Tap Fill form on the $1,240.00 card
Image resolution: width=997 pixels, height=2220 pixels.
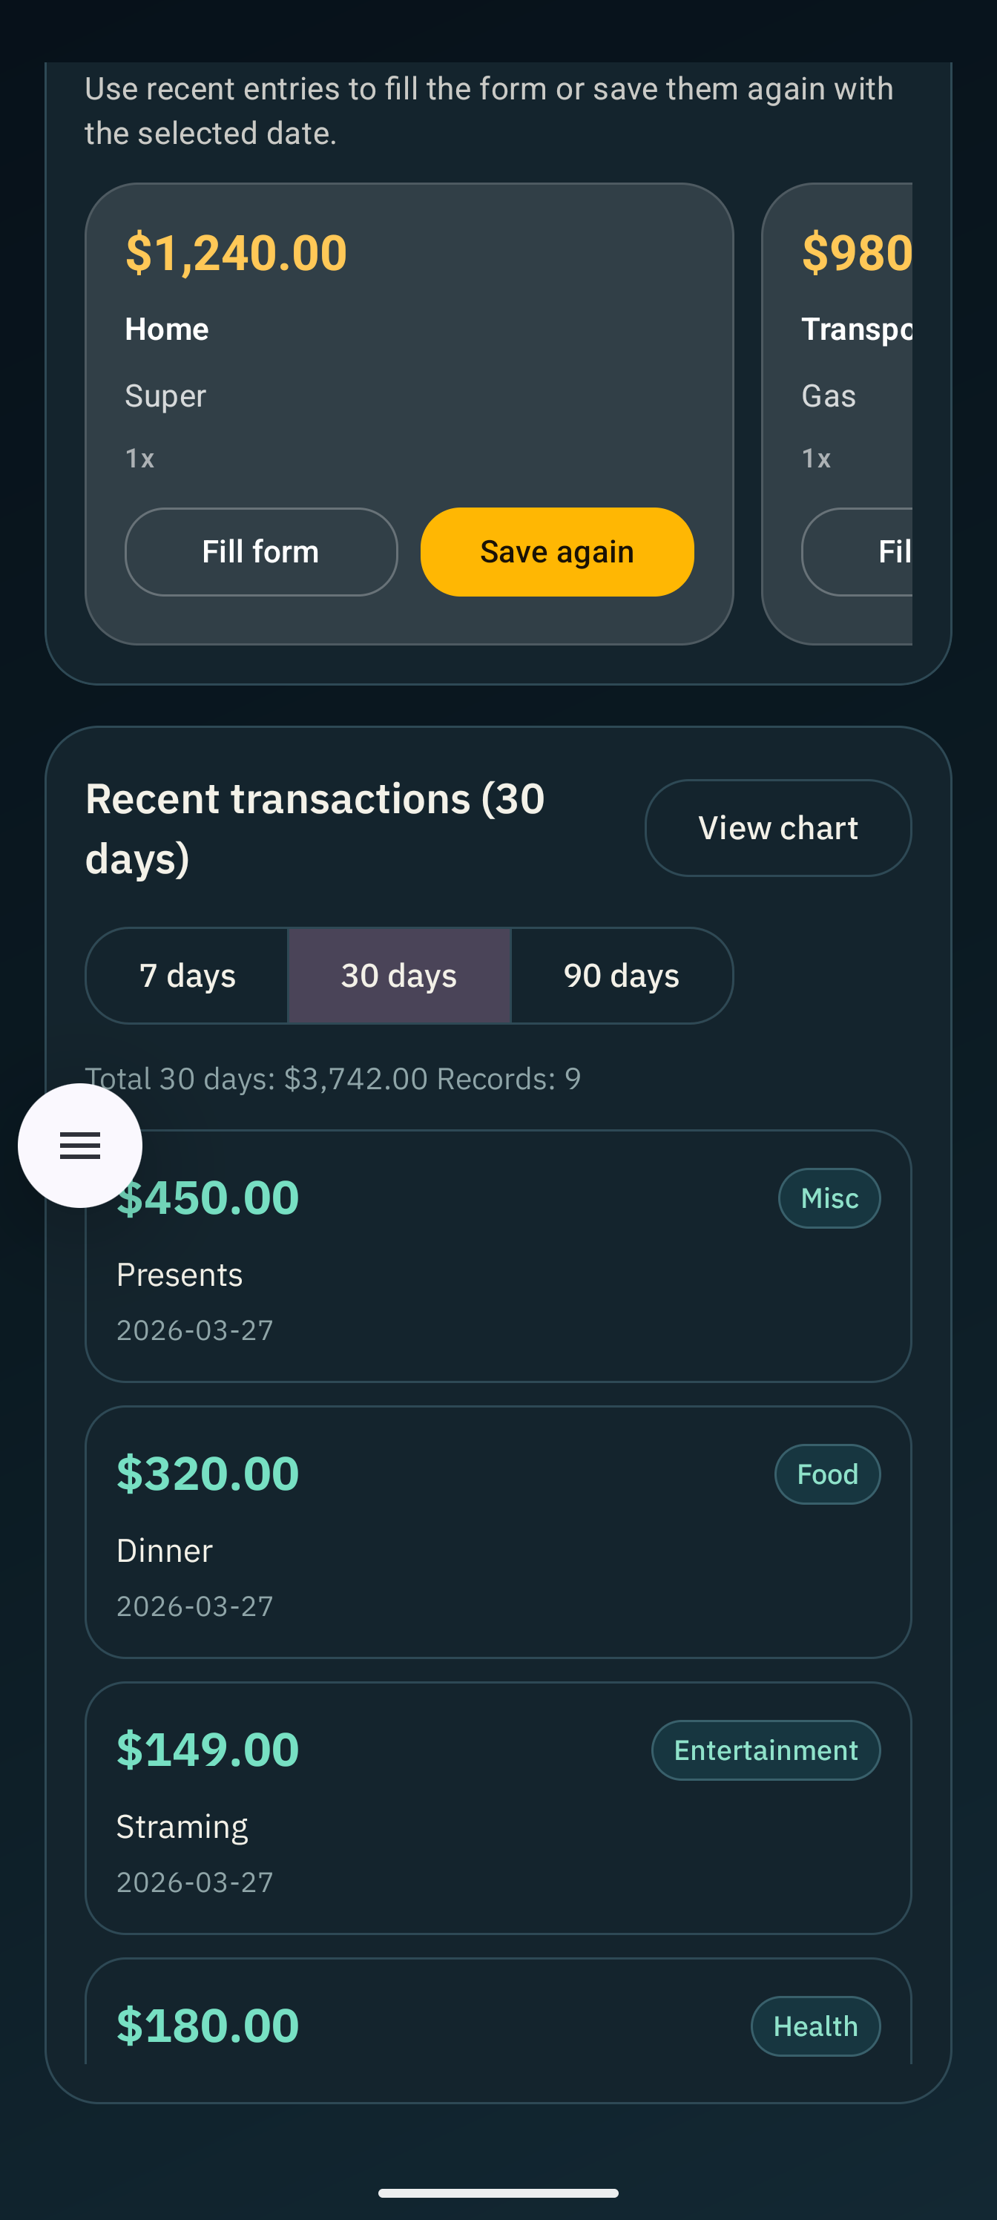[261, 551]
